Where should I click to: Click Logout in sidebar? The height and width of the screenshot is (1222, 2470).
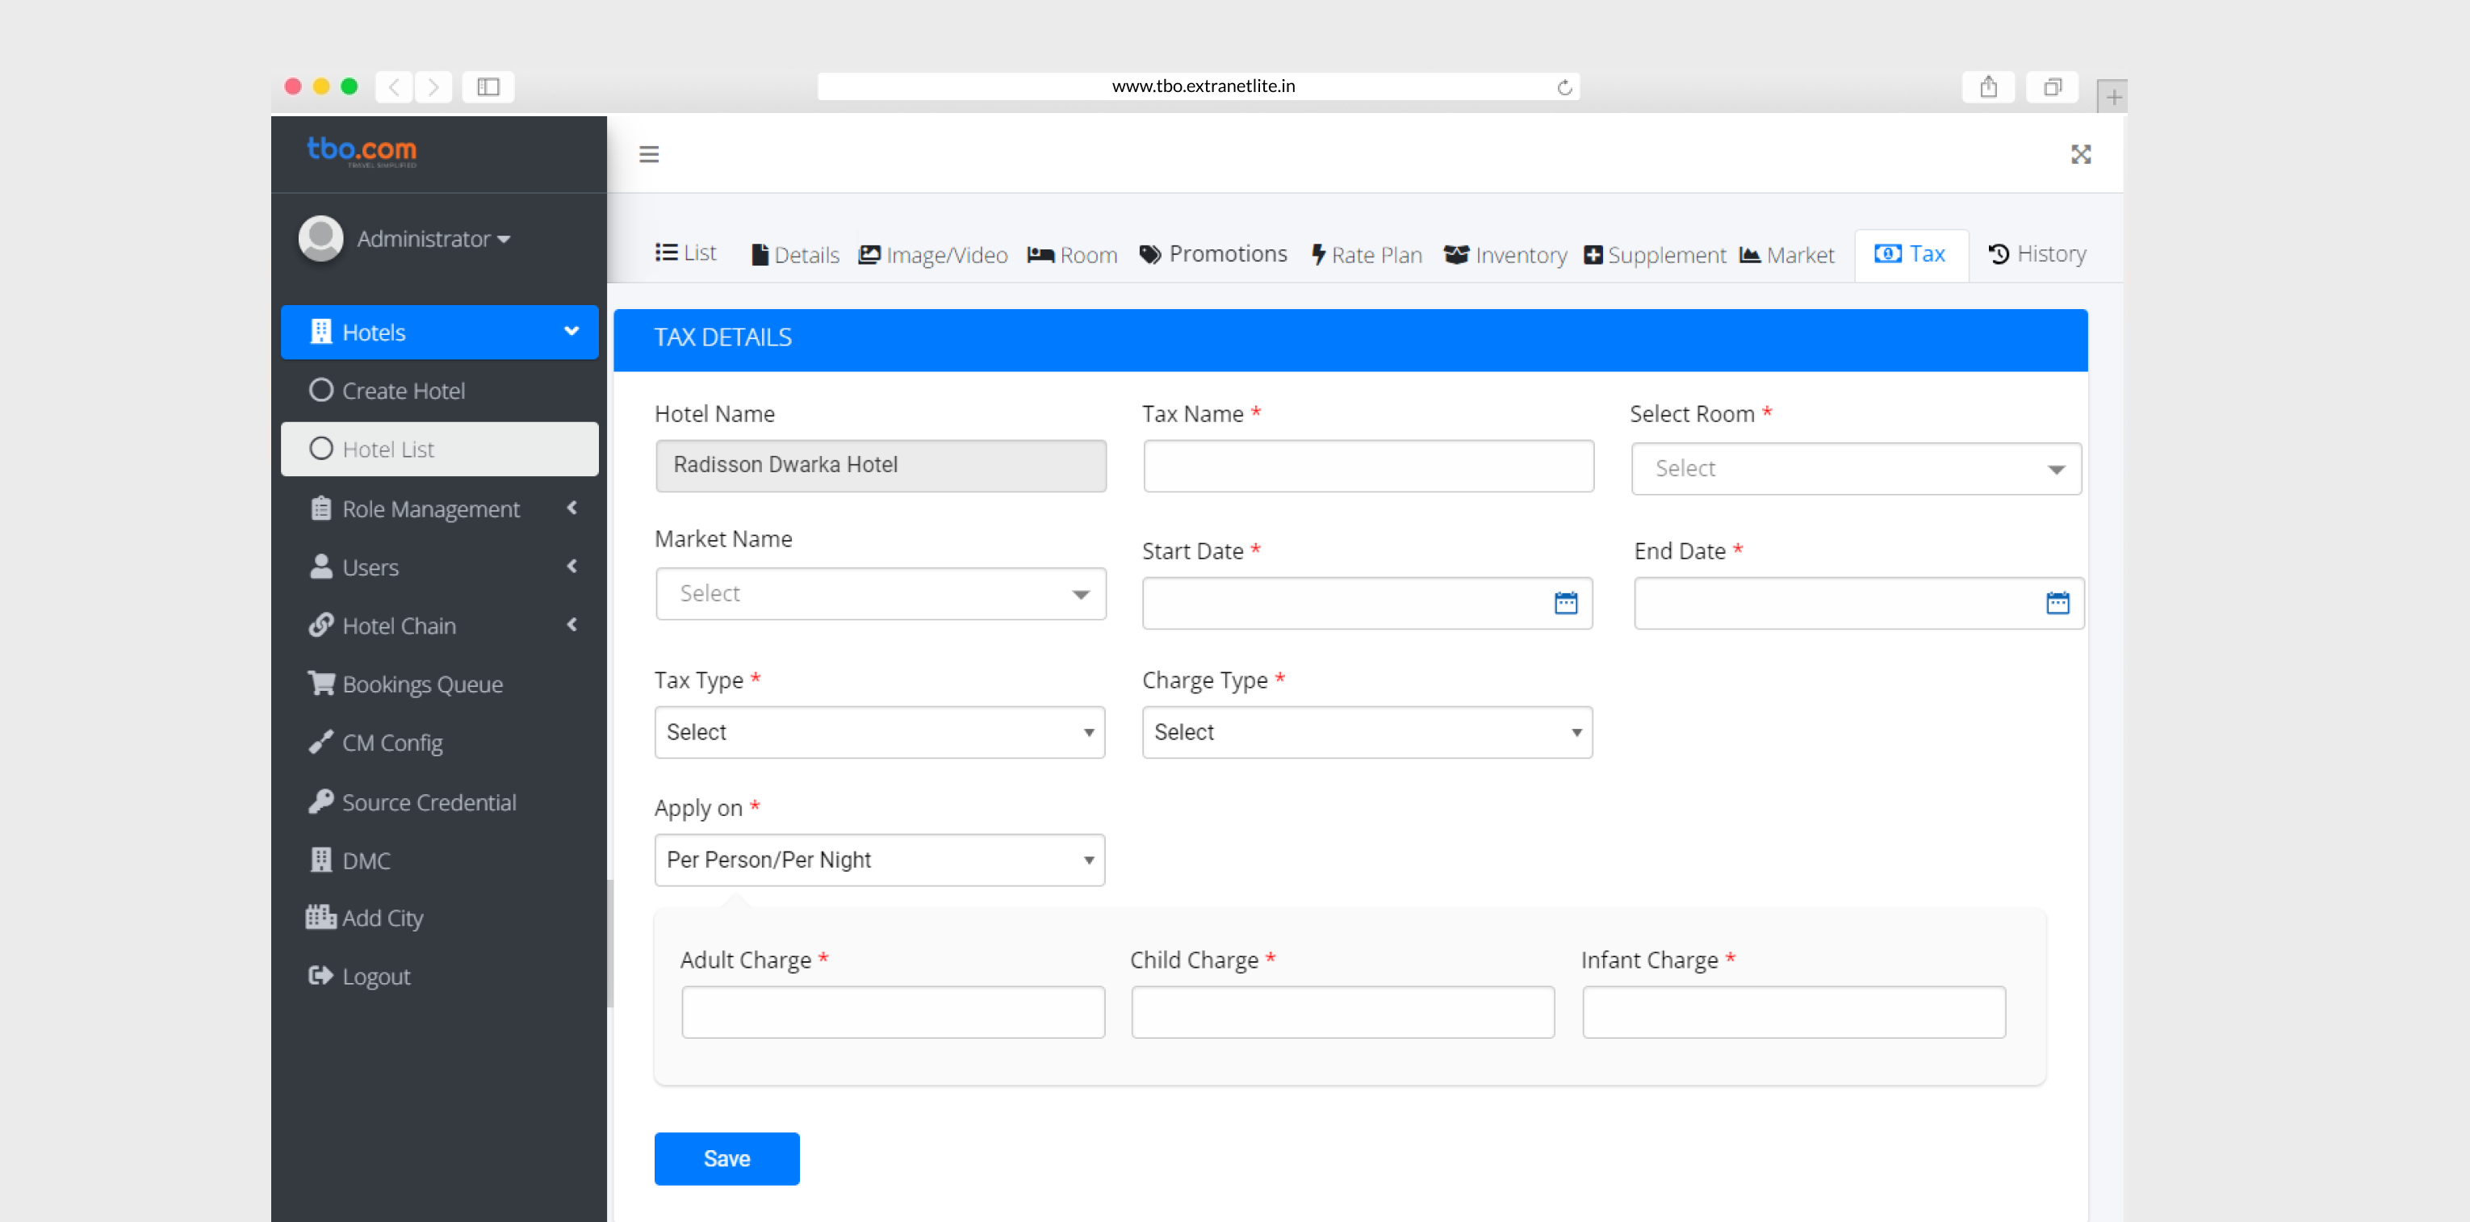coord(439,976)
